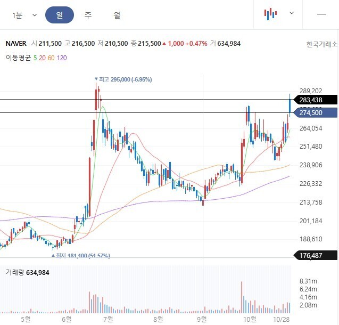Viewport: 339px width, 325px height.
Task: Click the 283,438 price line label
Action: coord(316,100)
